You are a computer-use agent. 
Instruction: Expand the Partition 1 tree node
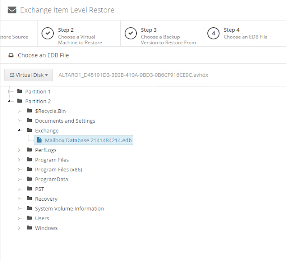[x=10, y=91]
